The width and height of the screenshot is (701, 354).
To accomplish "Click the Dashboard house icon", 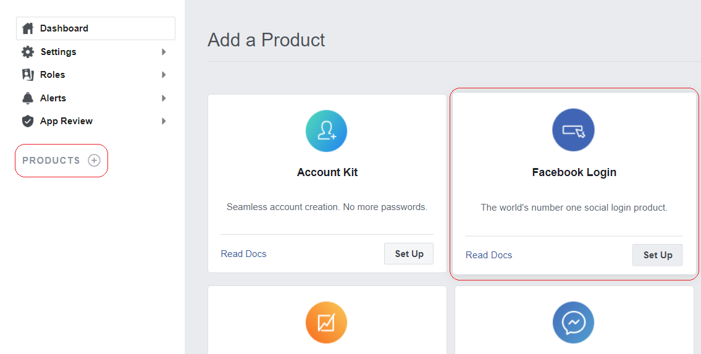I will click(28, 28).
